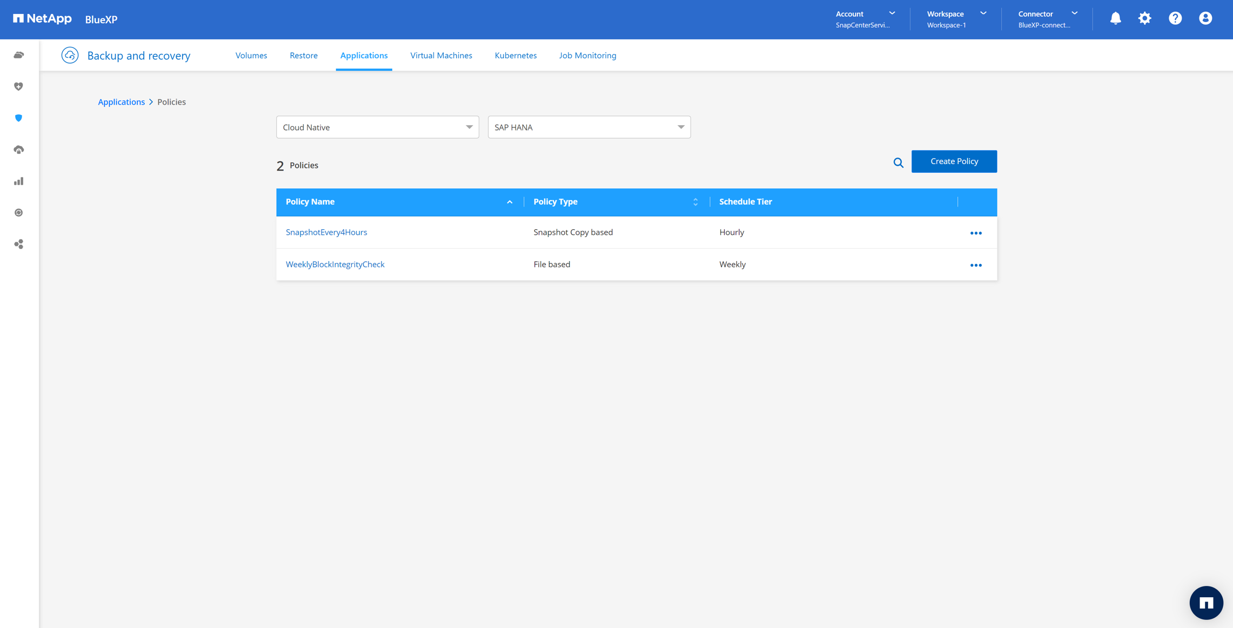Click the Health heart icon in sidebar
Image resolution: width=1233 pixels, height=628 pixels.
(x=19, y=86)
